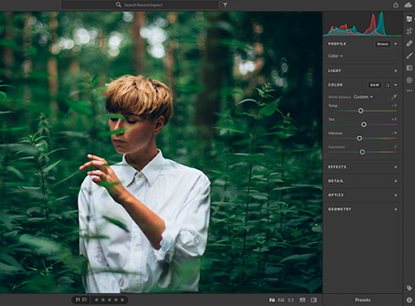This screenshot has height=306, width=415.
Task: Select the adjustment Brush tool
Action: [x=409, y=56]
